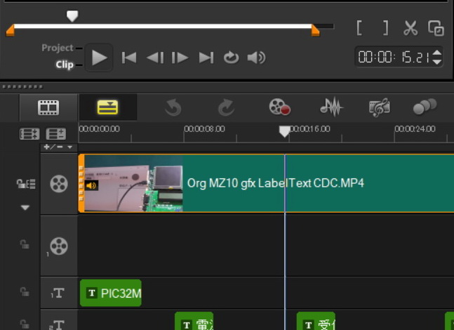This screenshot has width=454, height=330.
Task: Select Project playback mode
Action: (58, 48)
